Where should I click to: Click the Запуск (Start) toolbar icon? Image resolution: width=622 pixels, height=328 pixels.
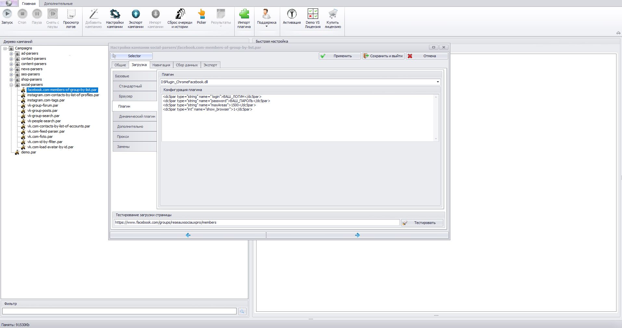(7, 14)
